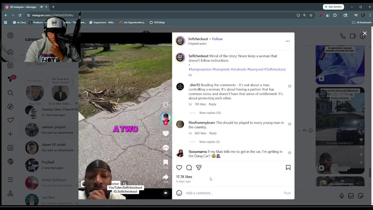The width and height of the screenshot is (373, 210).
Task: Open VDO.Ninja bookmark
Action: point(157,22)
